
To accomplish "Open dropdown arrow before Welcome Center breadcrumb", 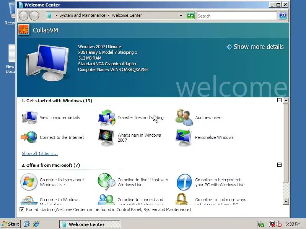I will (x=109, y=15).
